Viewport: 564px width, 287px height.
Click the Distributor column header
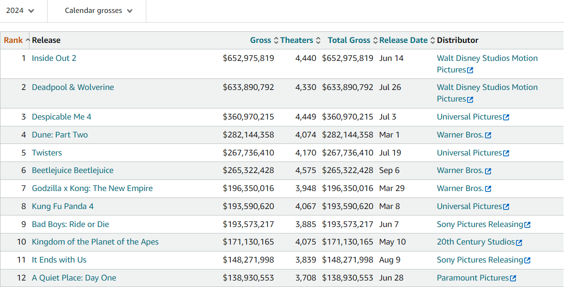[458, 40]
